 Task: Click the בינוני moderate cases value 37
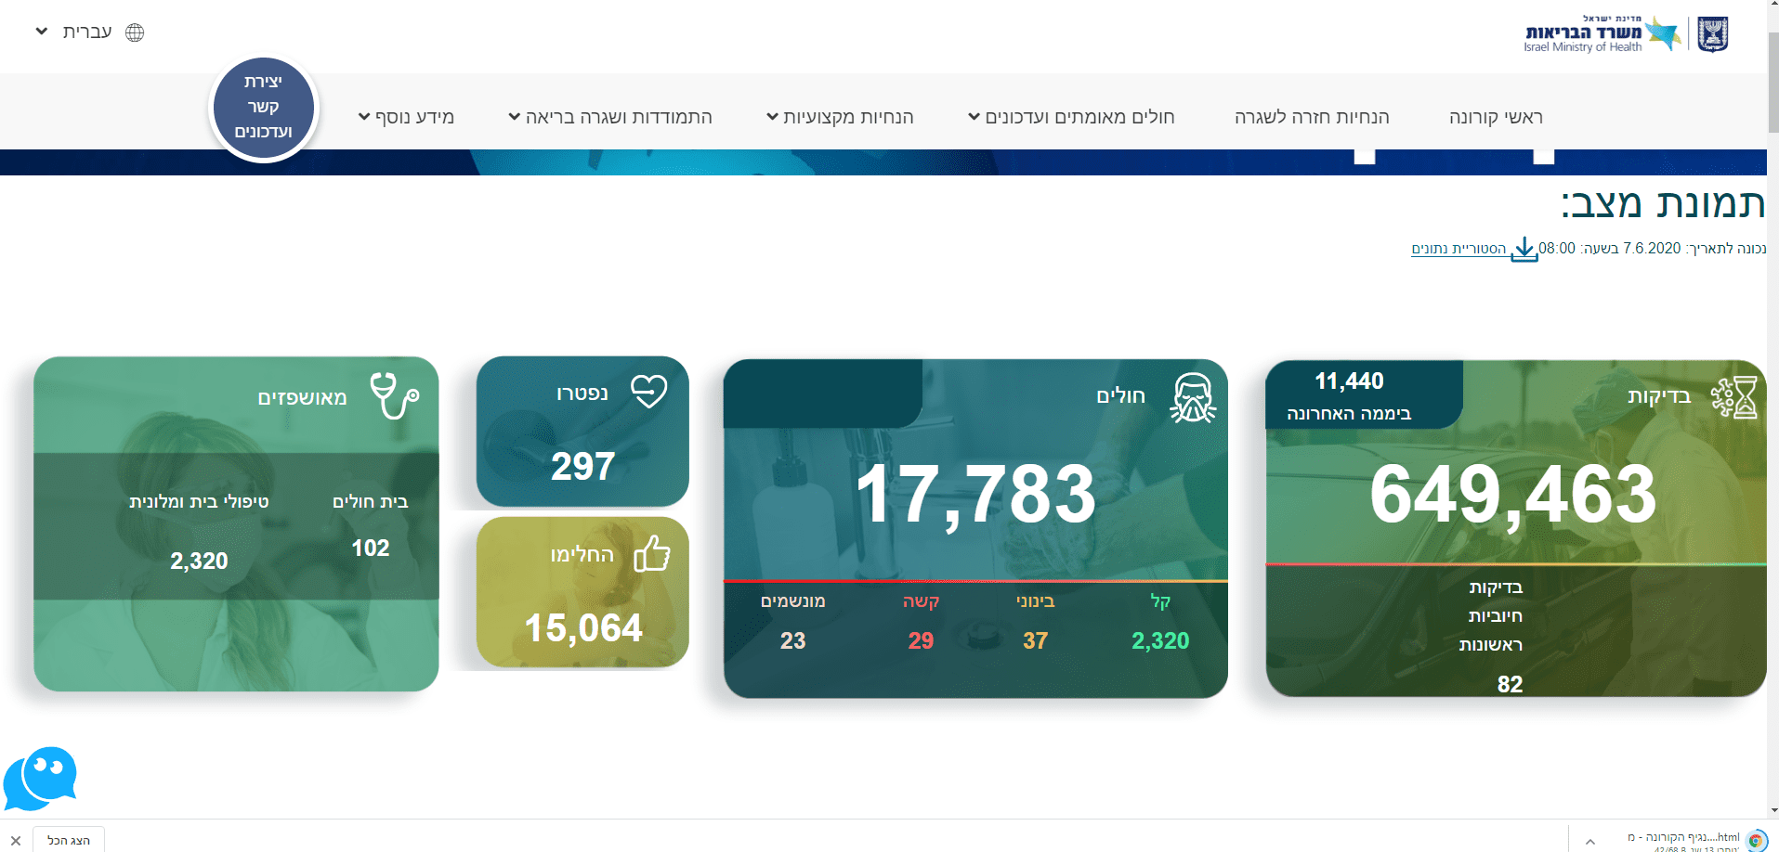pos(1036,640)
